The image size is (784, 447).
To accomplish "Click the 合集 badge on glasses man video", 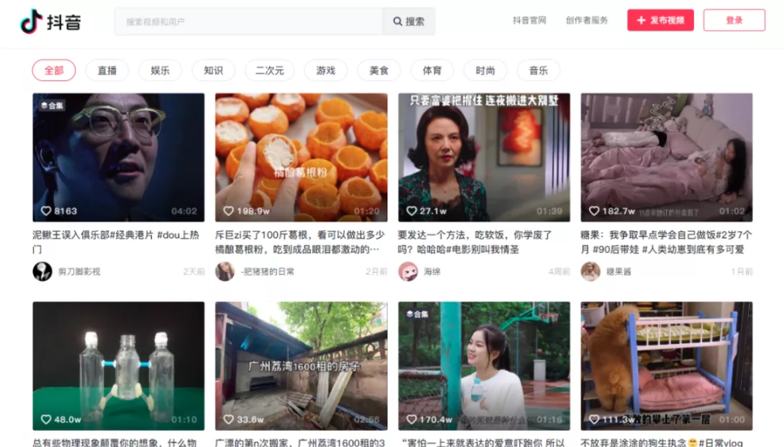I will pos(52,105).
